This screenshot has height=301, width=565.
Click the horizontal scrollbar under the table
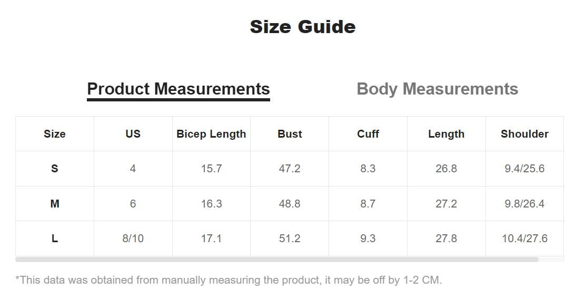(x=276, y=260)
